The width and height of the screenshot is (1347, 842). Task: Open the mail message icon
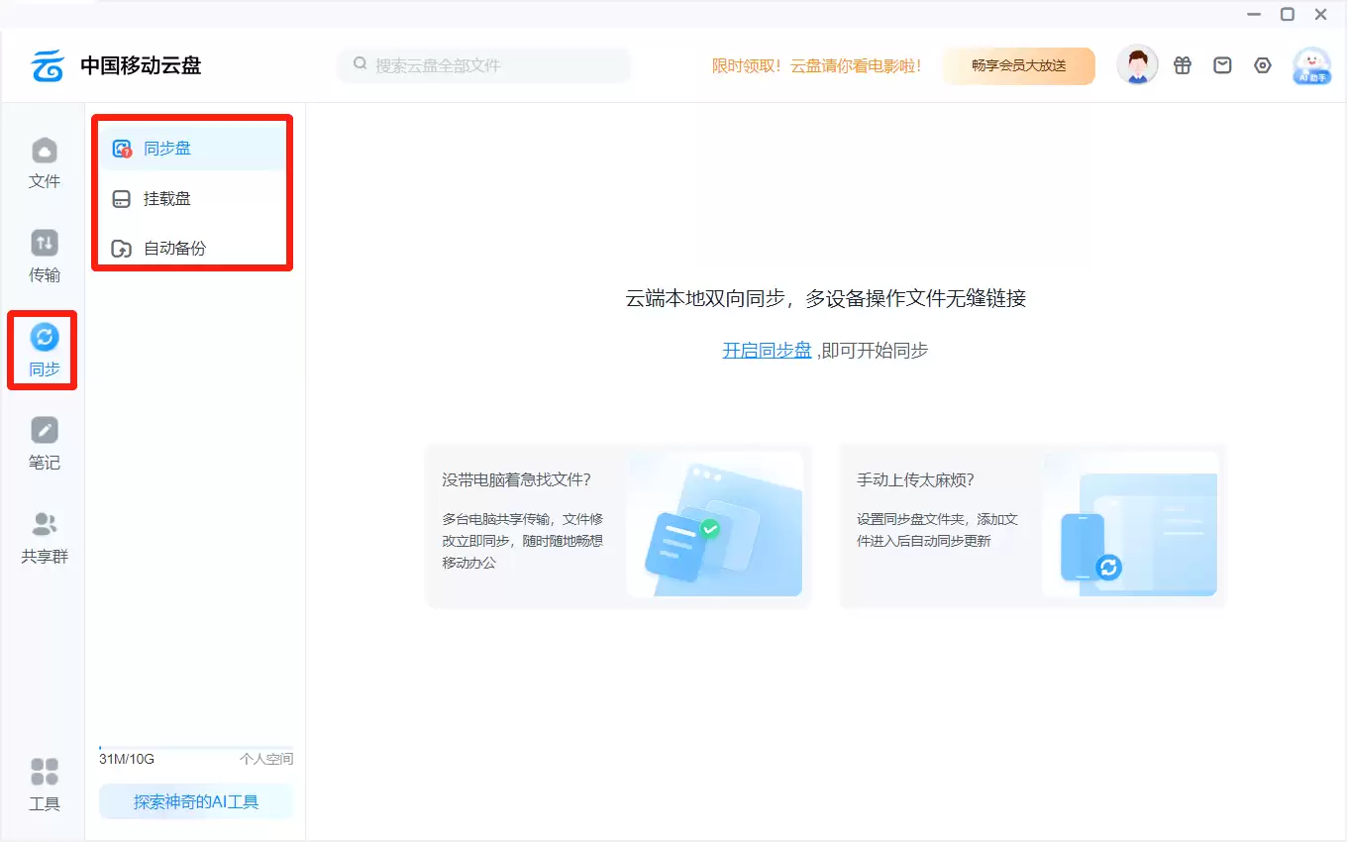1223,65
